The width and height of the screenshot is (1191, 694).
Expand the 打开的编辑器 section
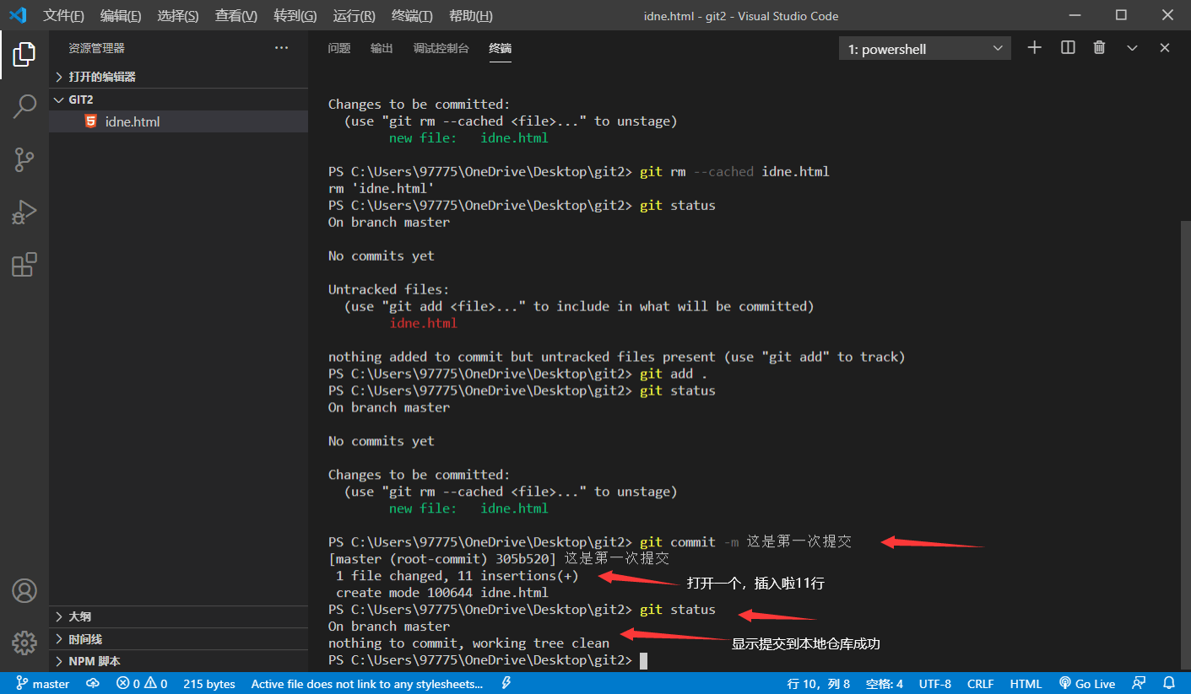click(178, 77)
